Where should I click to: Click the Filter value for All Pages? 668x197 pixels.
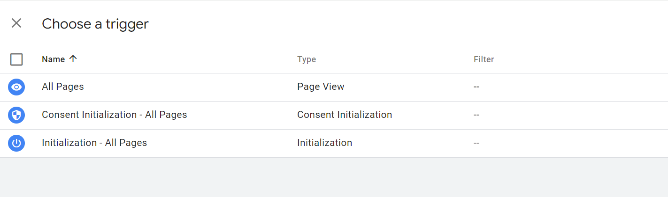point(476,87)
